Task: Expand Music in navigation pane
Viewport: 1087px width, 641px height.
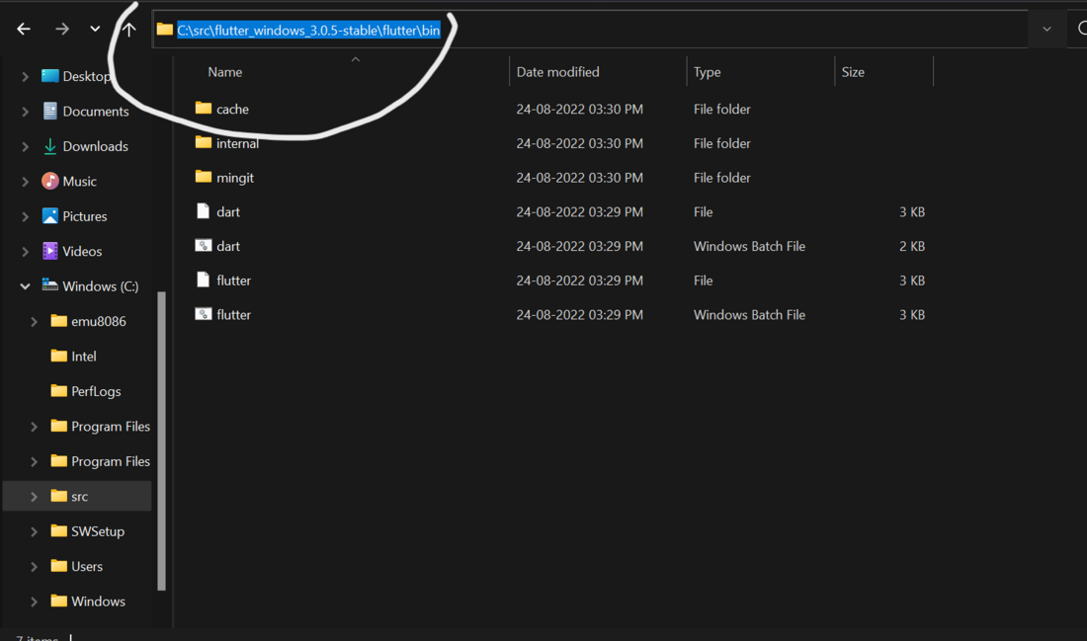Action: coord(25,181)
